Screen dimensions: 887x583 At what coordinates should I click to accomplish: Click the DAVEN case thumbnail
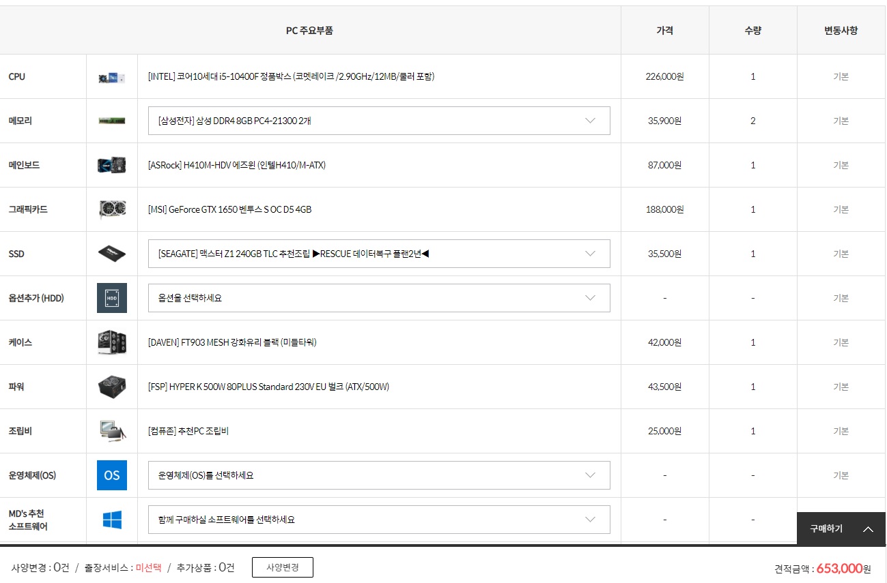pyautogui.click(x=112, y=342)
